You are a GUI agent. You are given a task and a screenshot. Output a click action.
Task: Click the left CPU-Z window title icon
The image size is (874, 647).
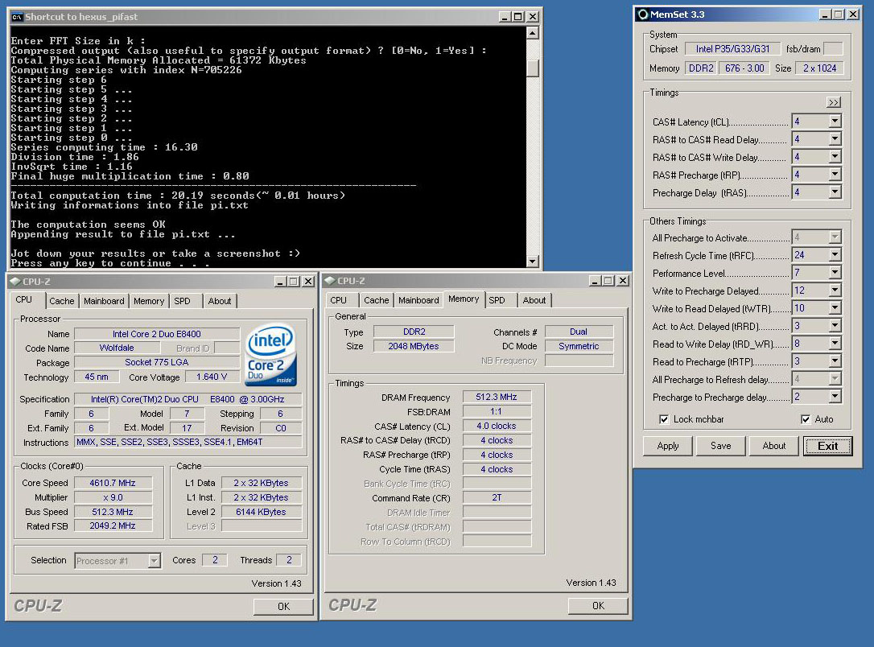tap(15, 282)
